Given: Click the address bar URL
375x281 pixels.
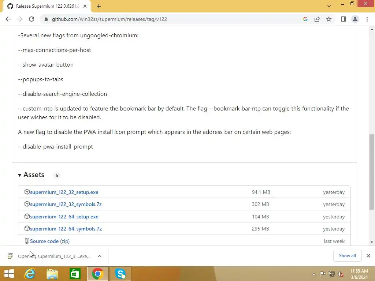Looking at the screenshot, I should 109,19.
